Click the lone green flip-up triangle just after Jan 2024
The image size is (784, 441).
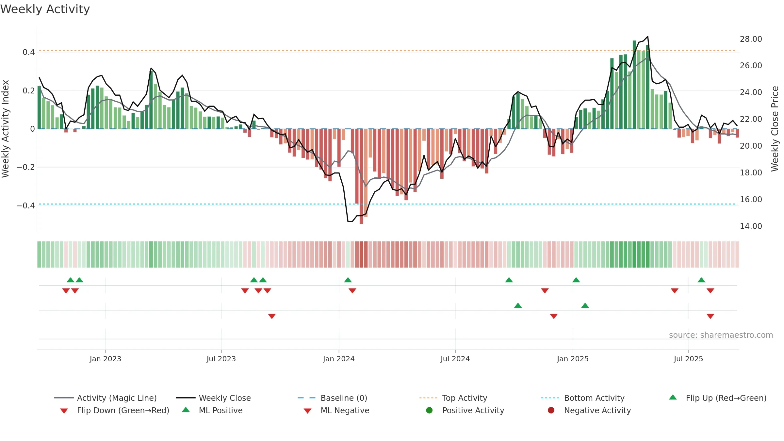[x=348, y=280]
